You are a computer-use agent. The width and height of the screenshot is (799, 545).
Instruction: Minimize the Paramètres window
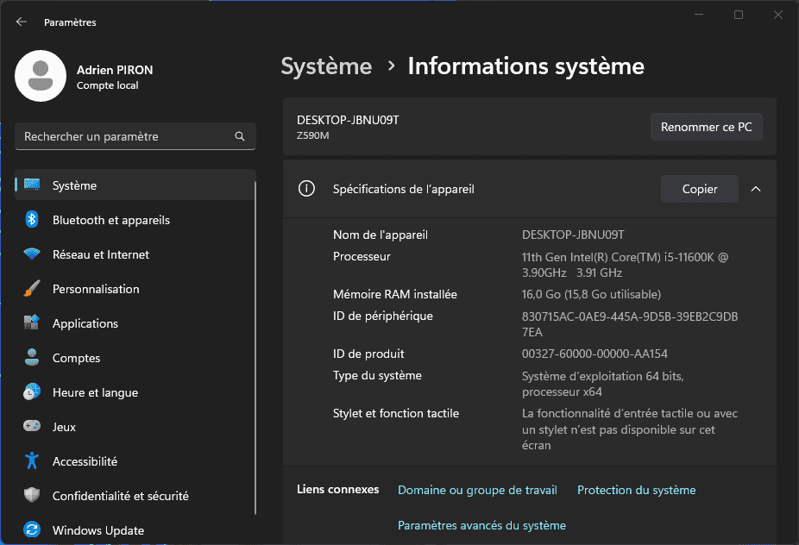[x=699, y=15]
